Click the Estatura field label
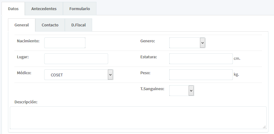The width and height of the screenshot is (274, 134). 149,57
